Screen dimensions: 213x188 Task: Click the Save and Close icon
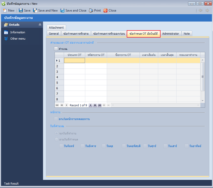click(62, 11)
